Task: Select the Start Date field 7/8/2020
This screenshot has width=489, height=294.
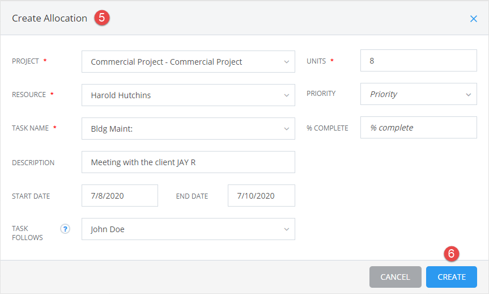Action: 120,196
